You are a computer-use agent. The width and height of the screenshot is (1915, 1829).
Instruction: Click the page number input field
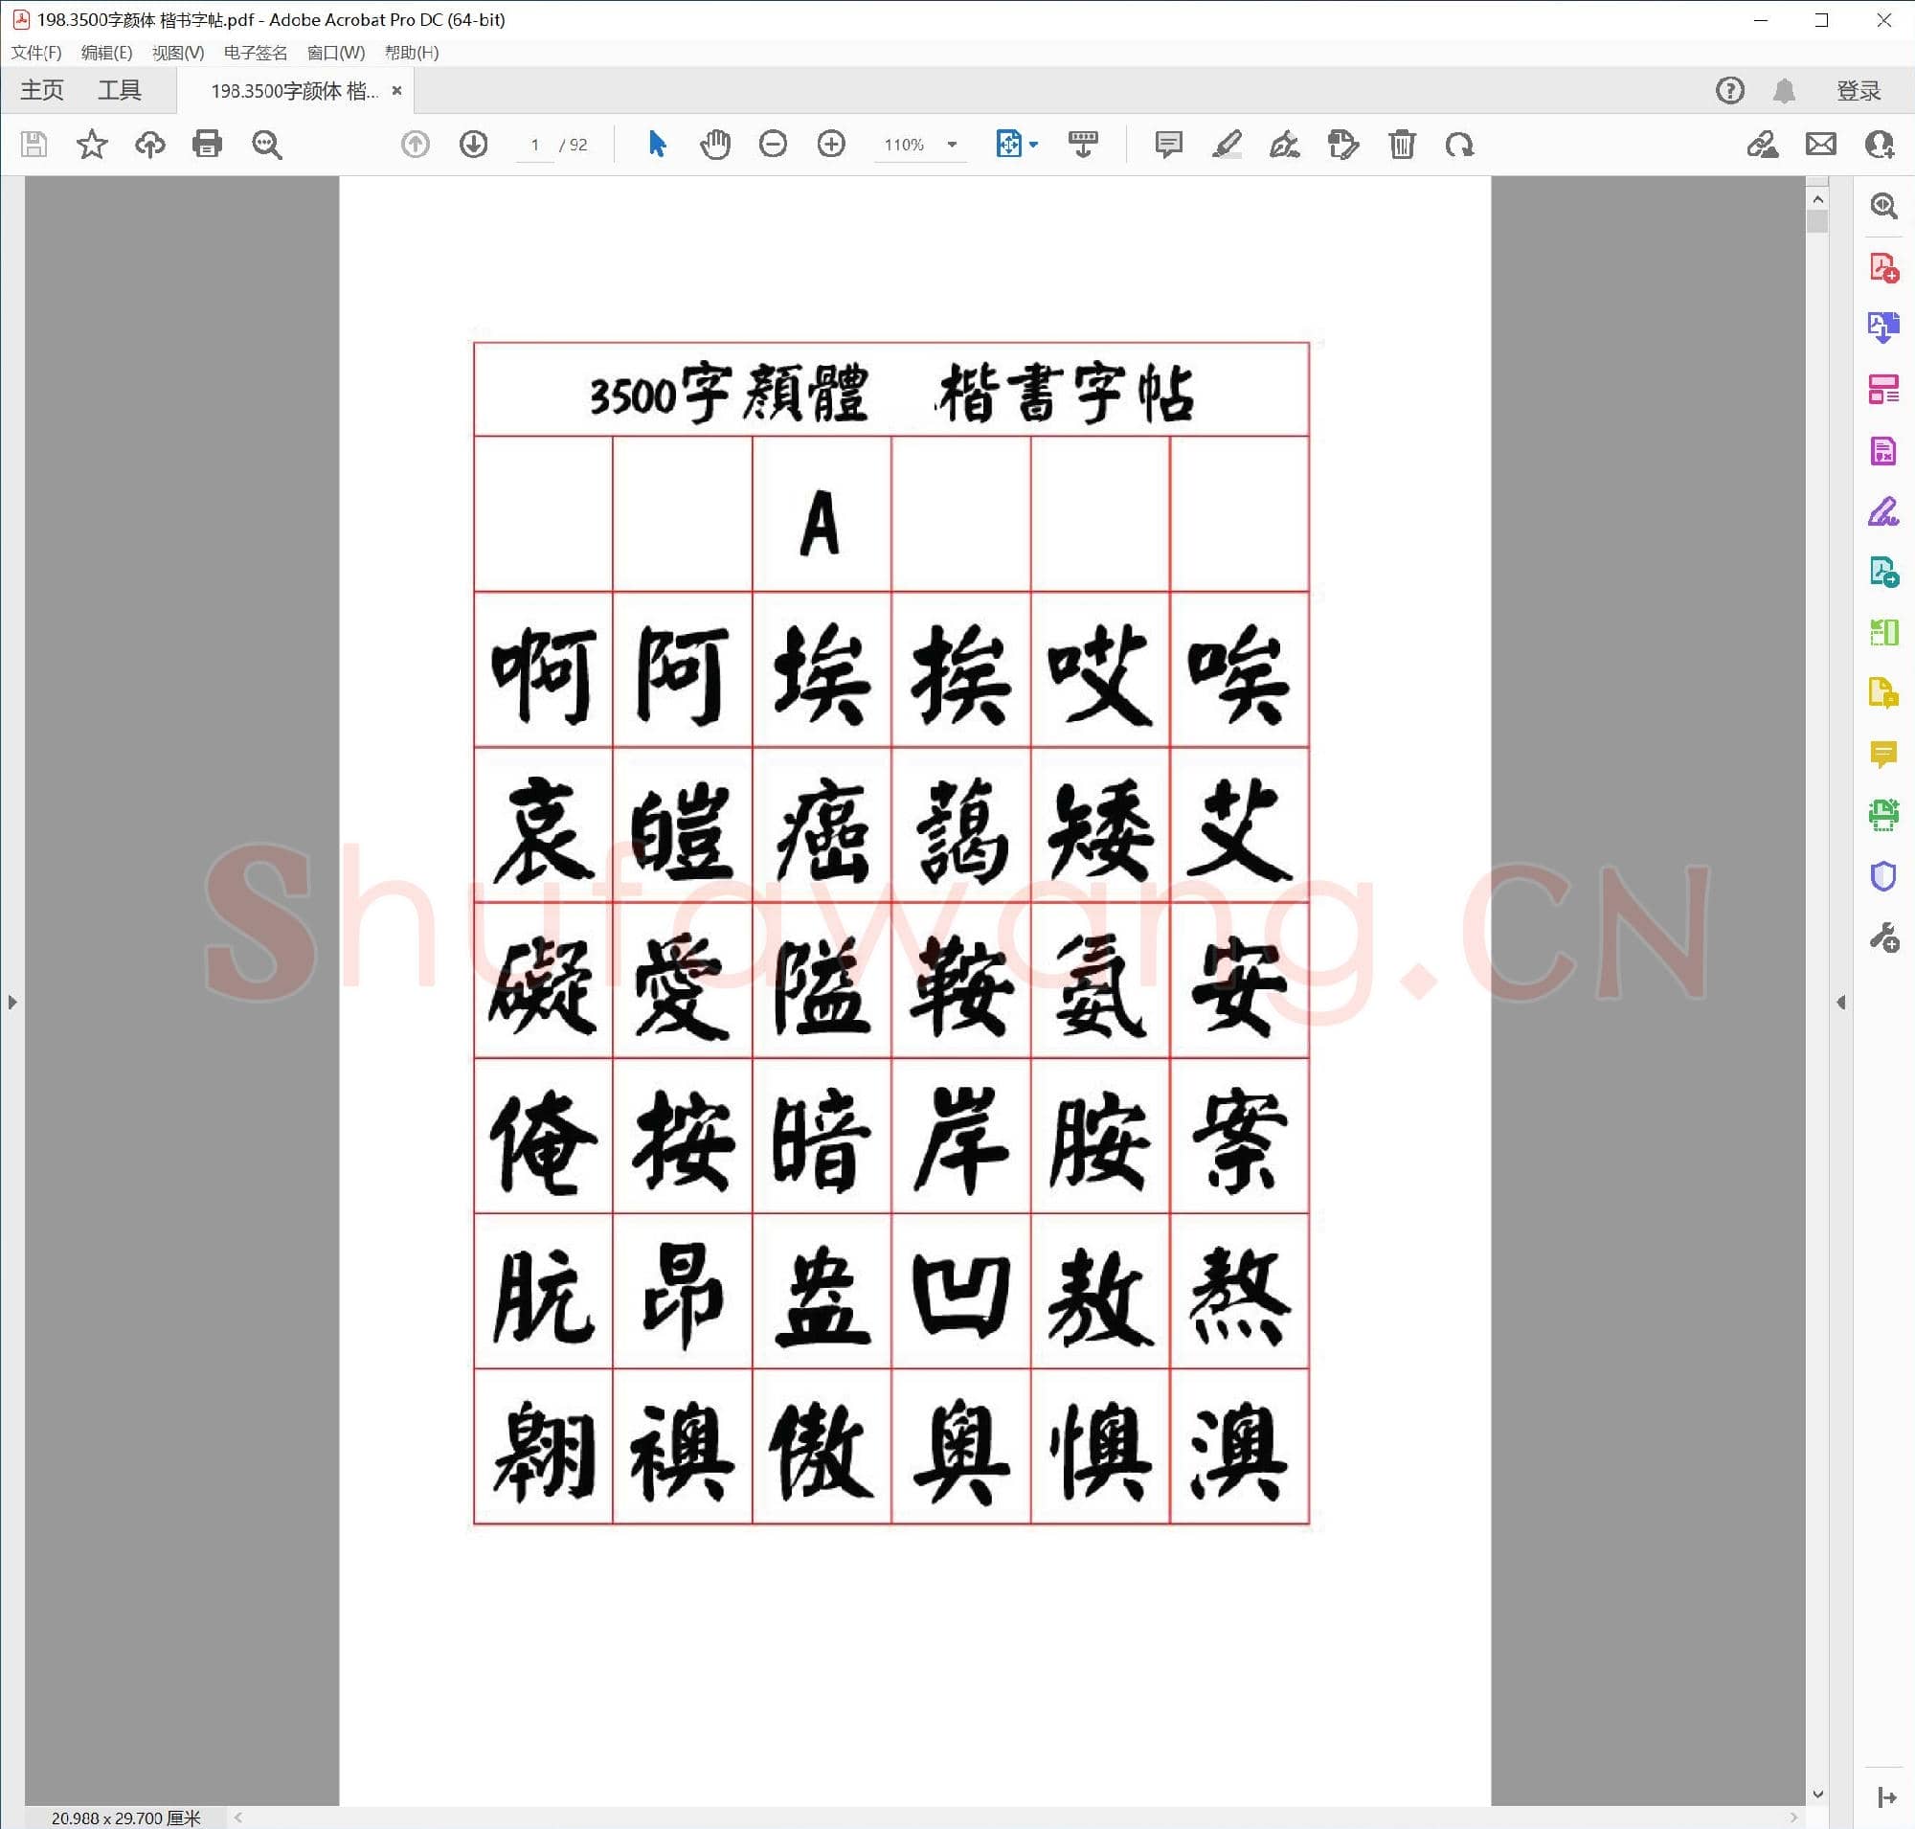[533, 145]
